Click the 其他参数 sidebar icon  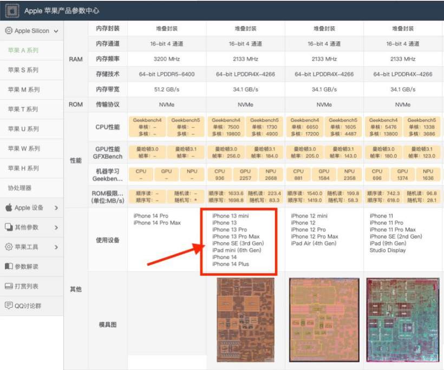9,227
